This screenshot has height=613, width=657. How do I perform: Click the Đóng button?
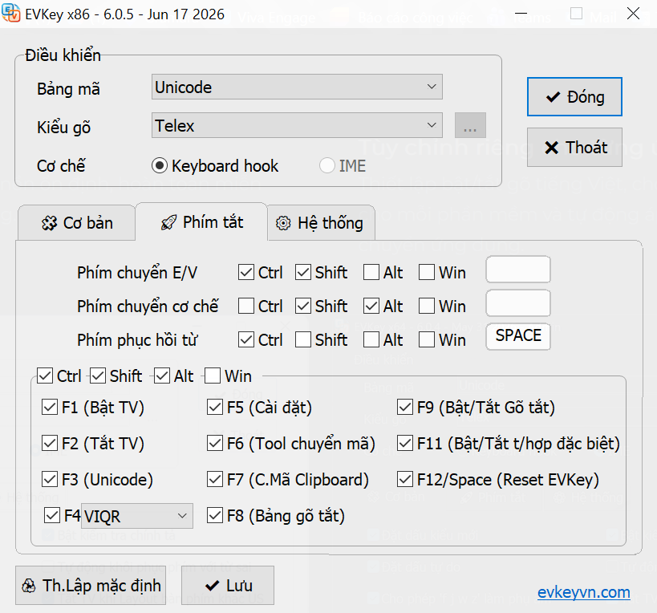click(574, 97)
